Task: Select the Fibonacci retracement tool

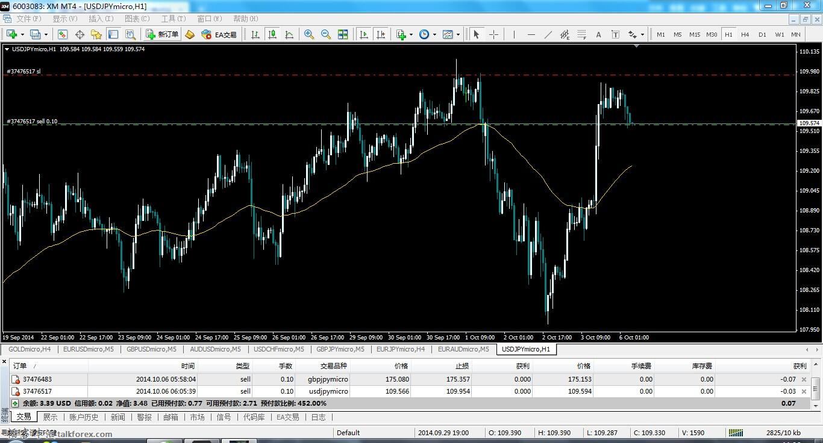Action: pyautogui.click(x=581, y=34)
